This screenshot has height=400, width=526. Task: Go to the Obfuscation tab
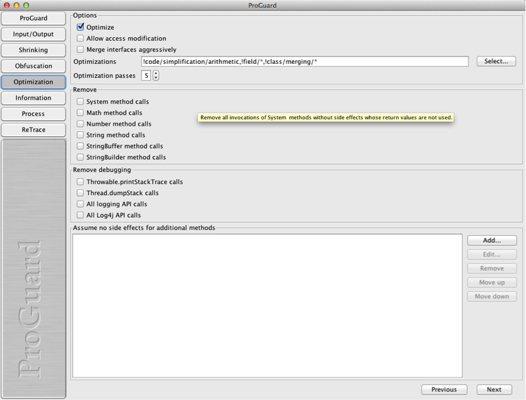click(33, 66)
